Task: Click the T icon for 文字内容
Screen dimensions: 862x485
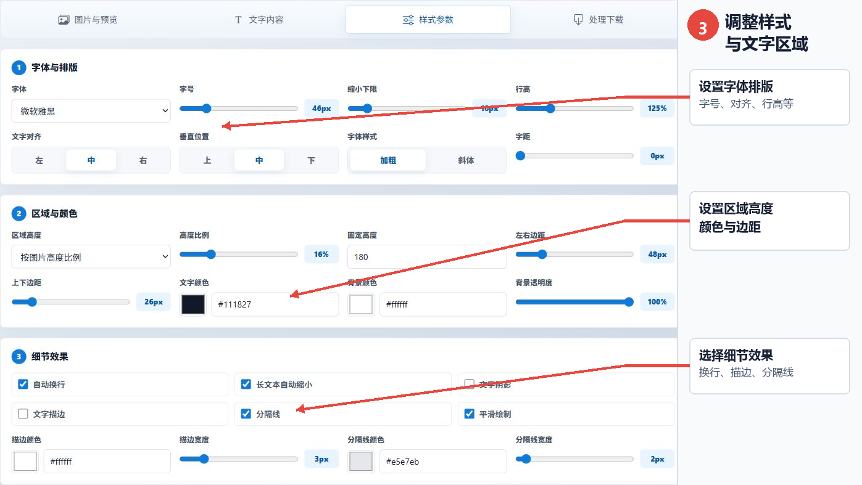Action: click(238, 20)
